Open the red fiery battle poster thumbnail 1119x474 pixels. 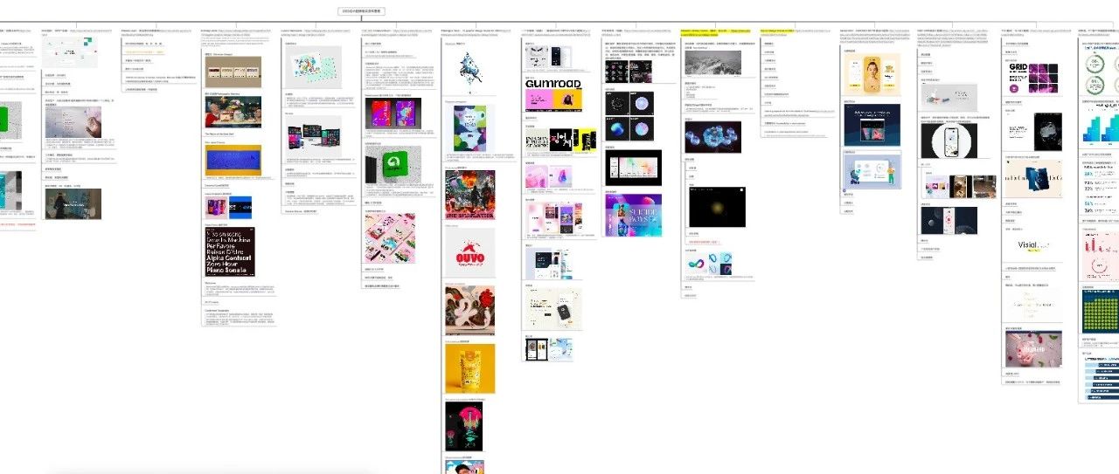pos(469,193)
